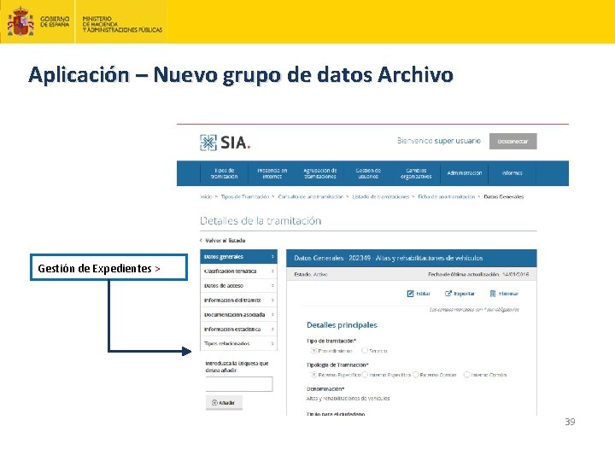The height and width of the screenshot is (461, 615).
Task: Click the Añadir button
Action: click(224, 403)
